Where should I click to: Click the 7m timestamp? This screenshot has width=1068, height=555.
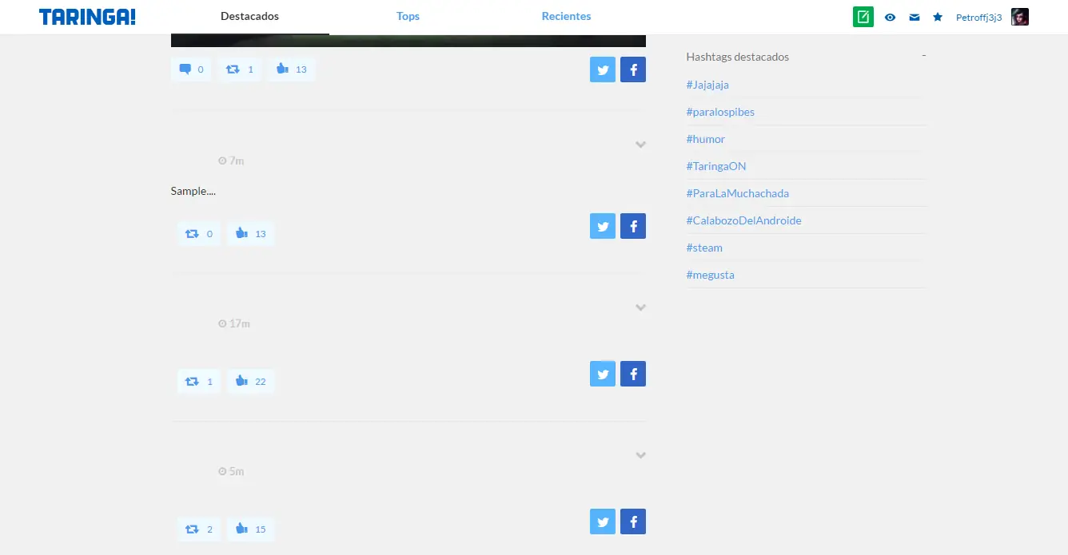tap(231, 161)
